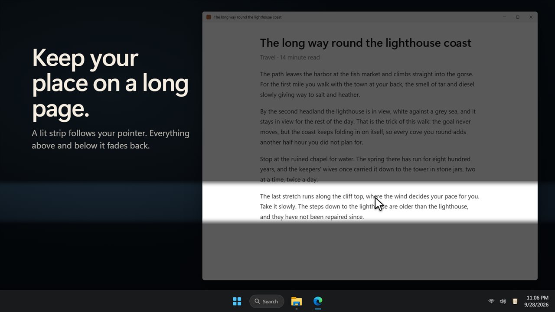Minimize the lighthouse coast article window
This screenshot has height=312, width=555.
504,17
